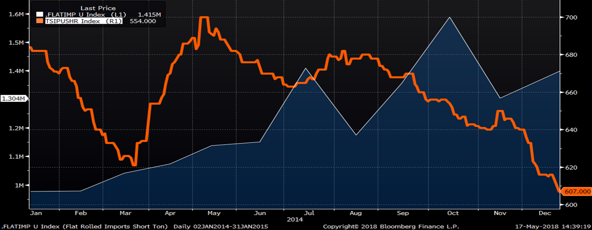Select the Oct label on time axis
Viewport: 592px width, 230px height.
[x=453, y=213]
